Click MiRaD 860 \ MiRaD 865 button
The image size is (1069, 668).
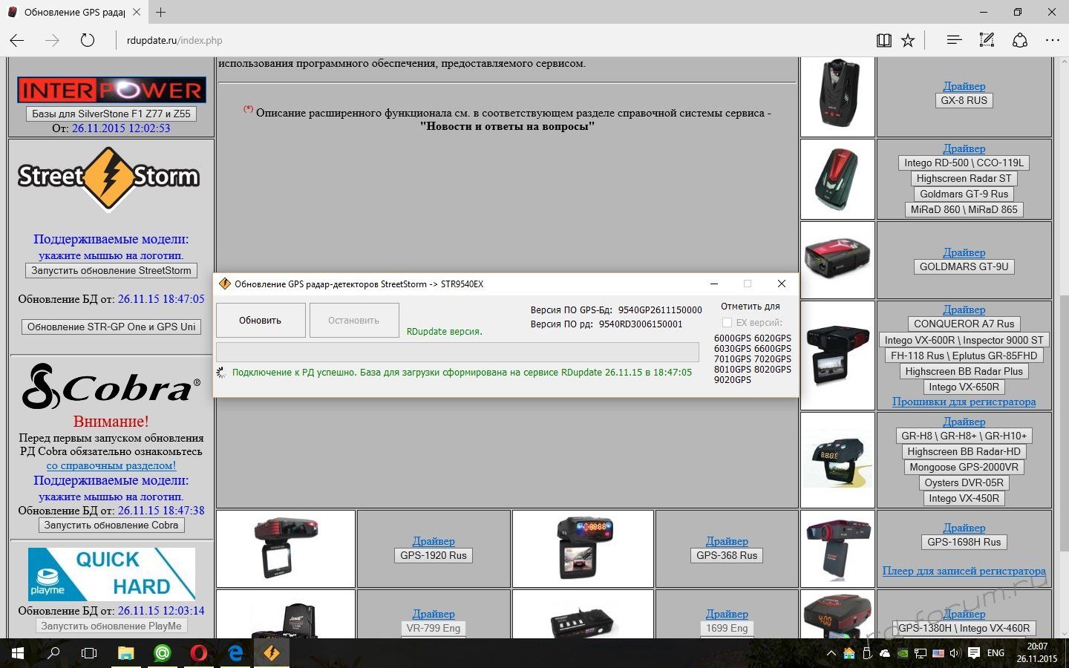pos(964,209)
